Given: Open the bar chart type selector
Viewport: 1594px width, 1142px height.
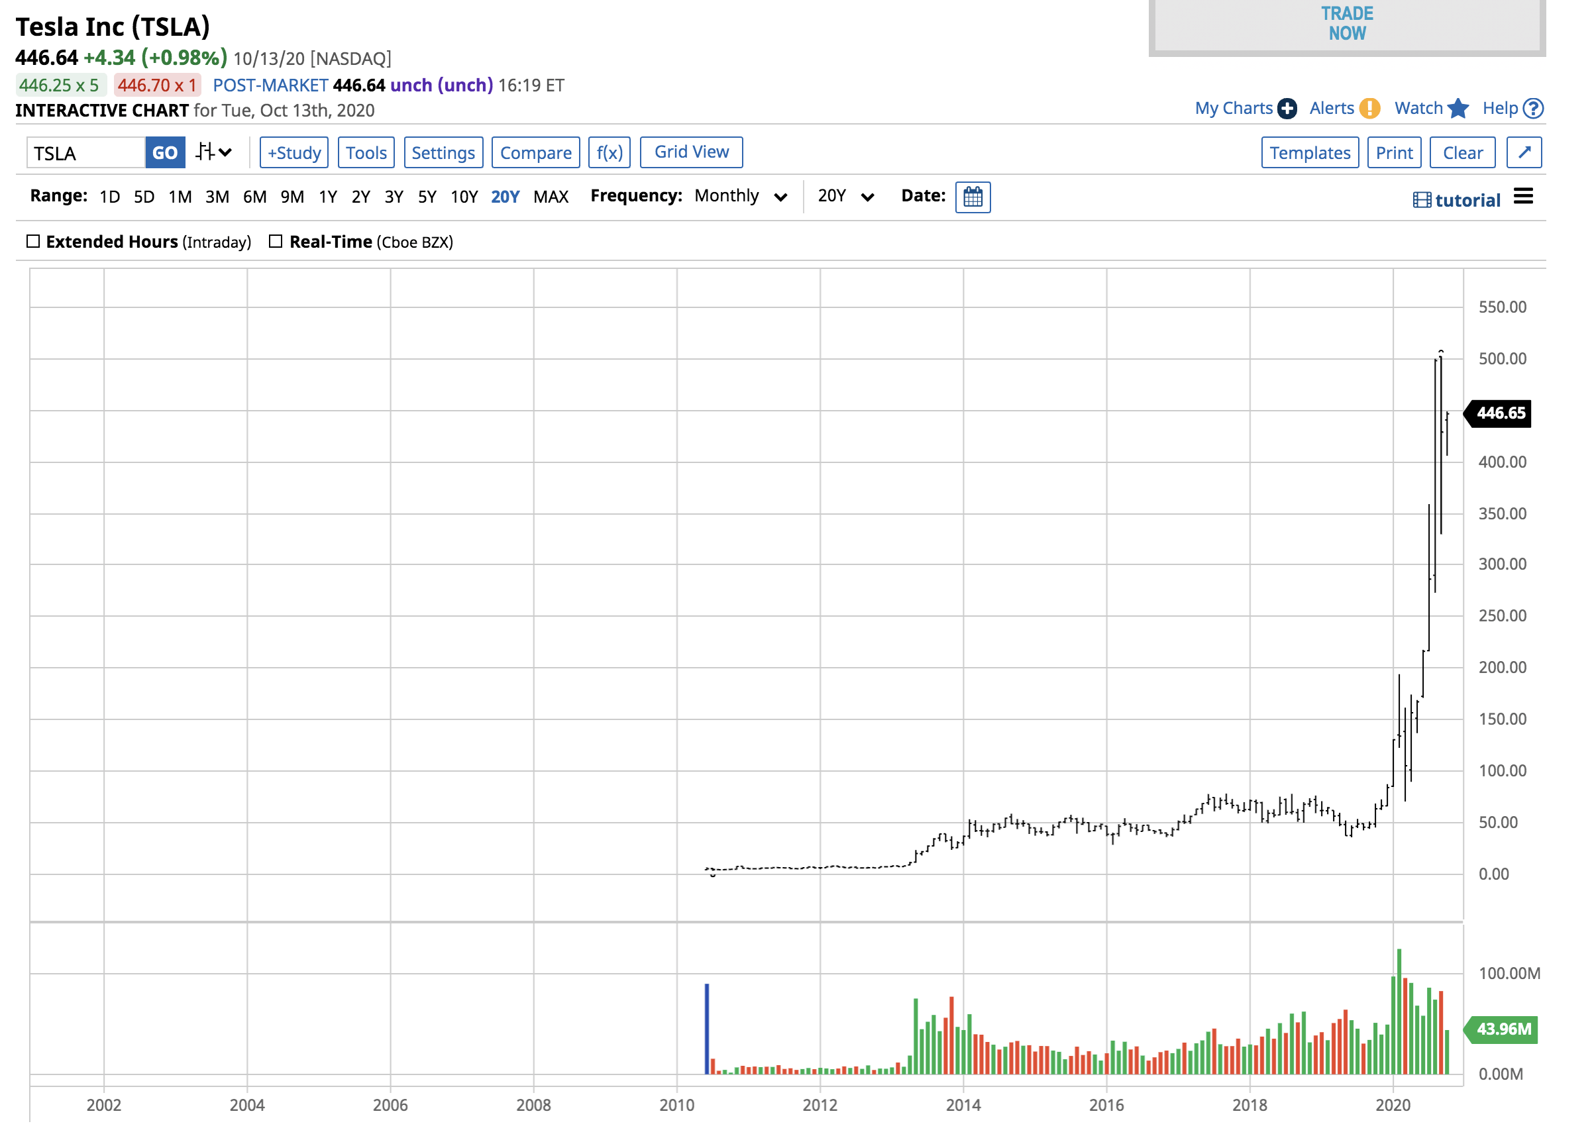Looking at the screenshot, I should click(213, 152).
